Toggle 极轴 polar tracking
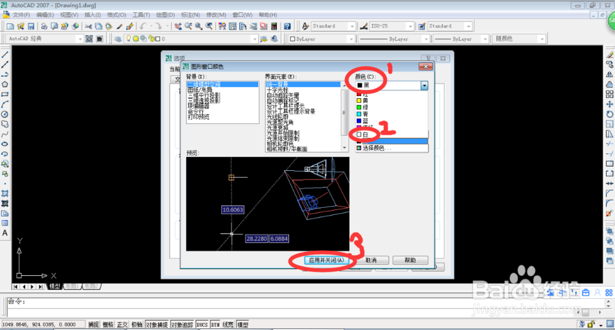The image size is (615, 330). [137, 324]
